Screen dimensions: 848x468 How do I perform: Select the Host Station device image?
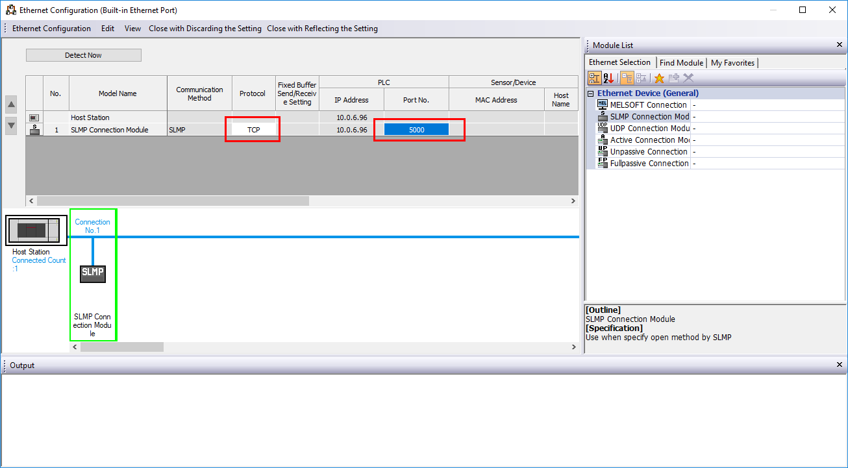(36, 230)
